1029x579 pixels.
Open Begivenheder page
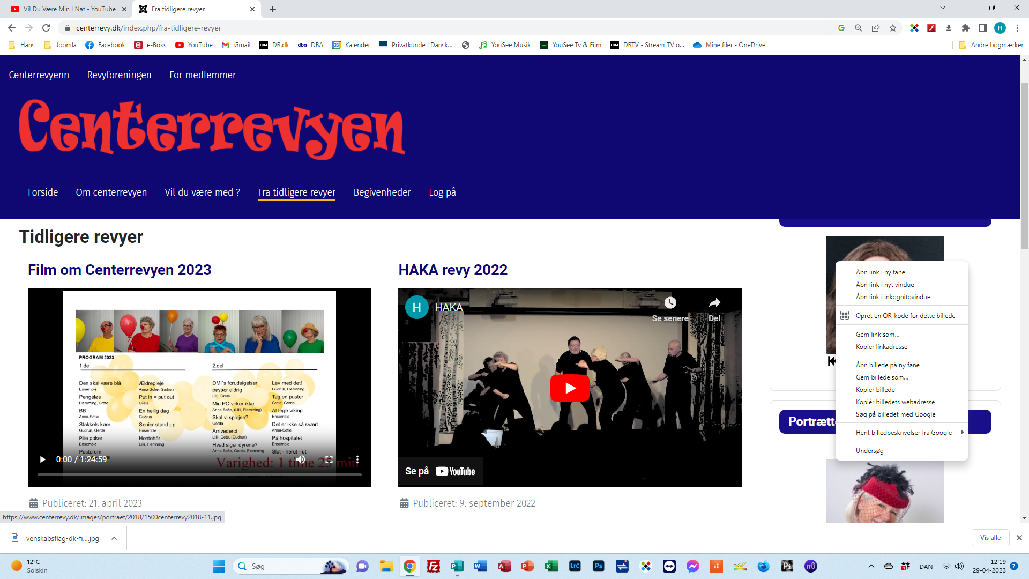click(x=382, y=192)
